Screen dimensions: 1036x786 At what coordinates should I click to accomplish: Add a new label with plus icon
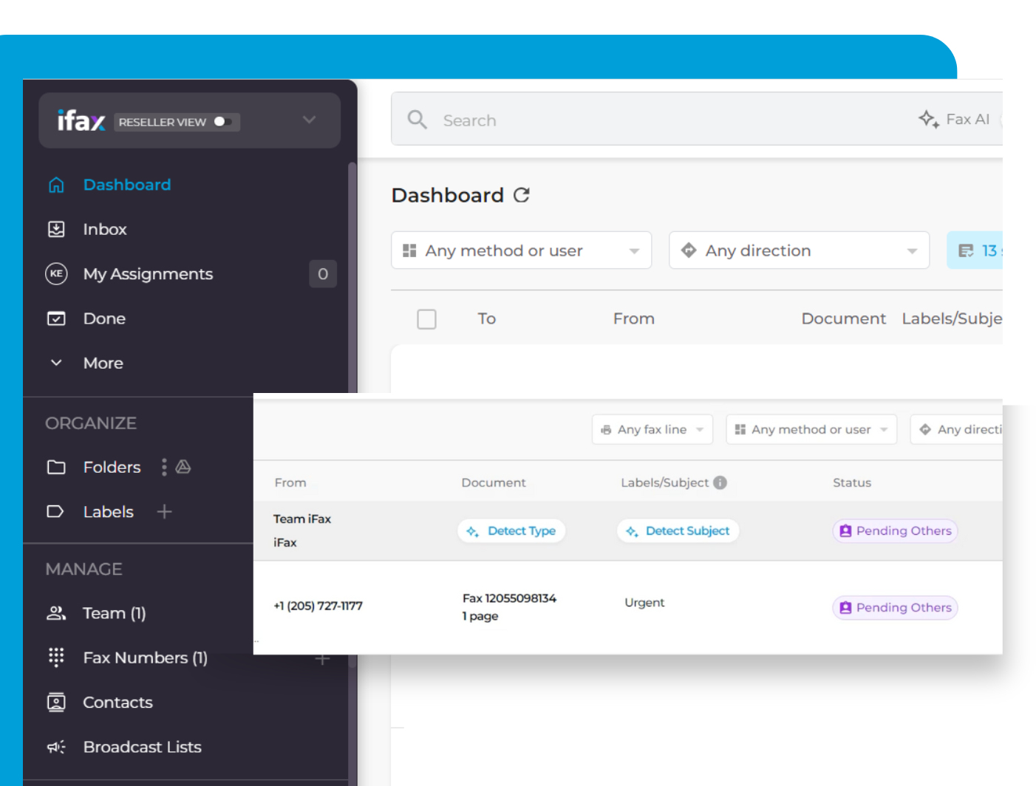pyautogui.click(x=164, y=511)
